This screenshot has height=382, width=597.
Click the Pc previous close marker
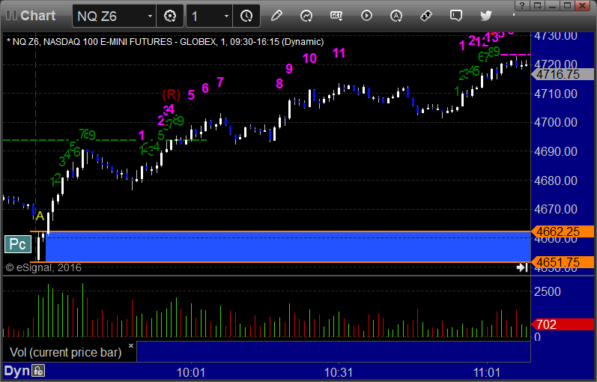pyautogui.click(x=17, y=244)
